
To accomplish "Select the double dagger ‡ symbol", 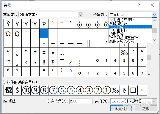I will (44, 53).
